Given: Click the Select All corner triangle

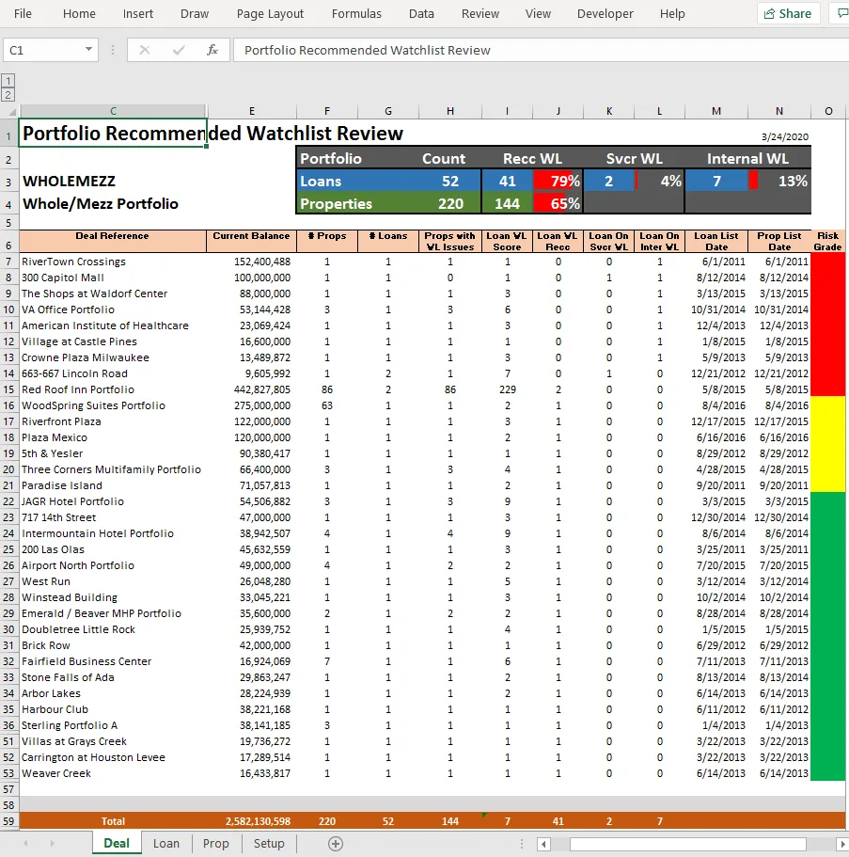Looking at the screenshot, I should tap(11, 112).
